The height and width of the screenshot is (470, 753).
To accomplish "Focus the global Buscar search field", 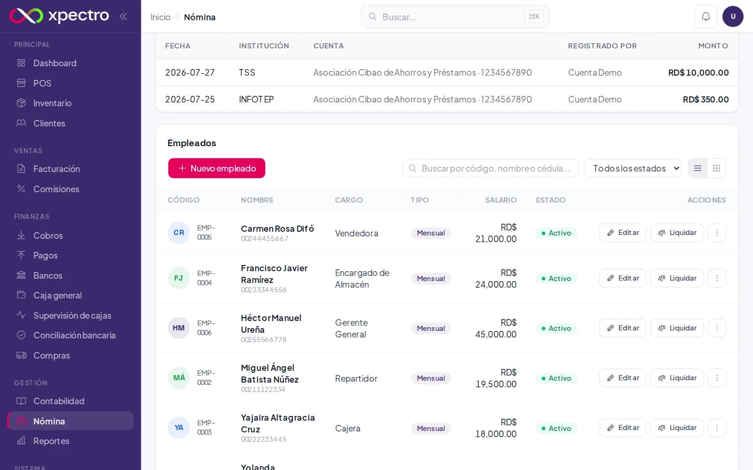I will coord(455,16).
